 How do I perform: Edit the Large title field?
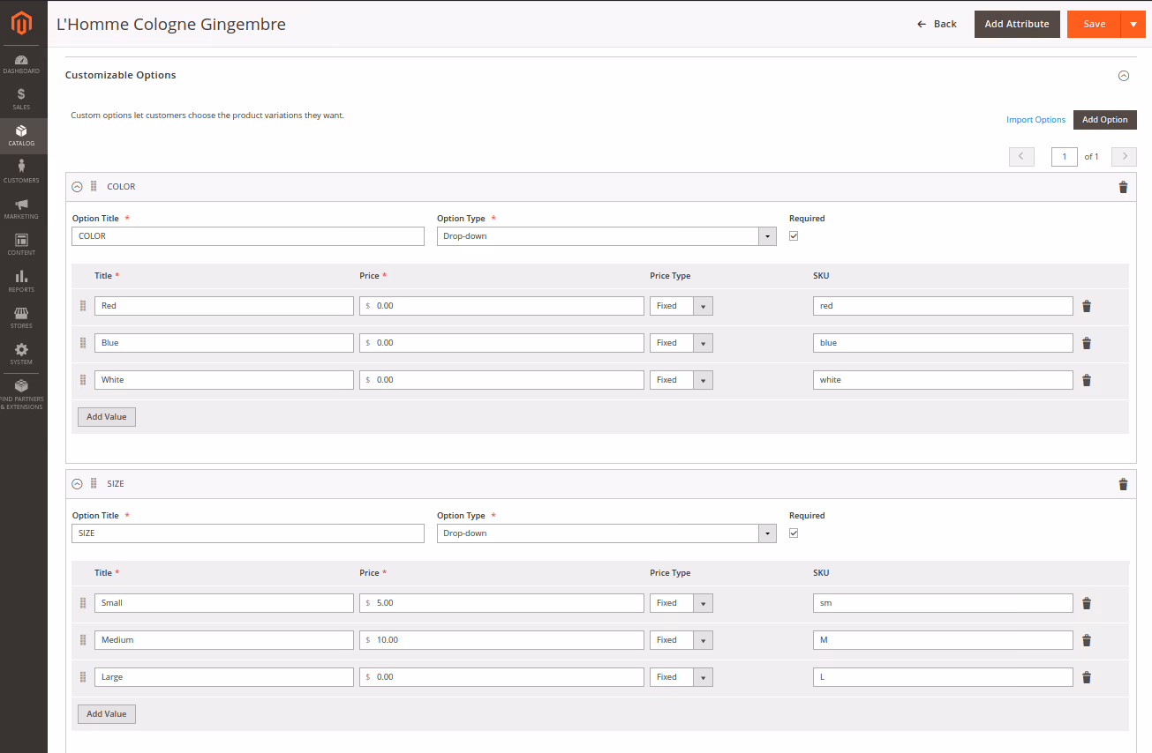224,677
